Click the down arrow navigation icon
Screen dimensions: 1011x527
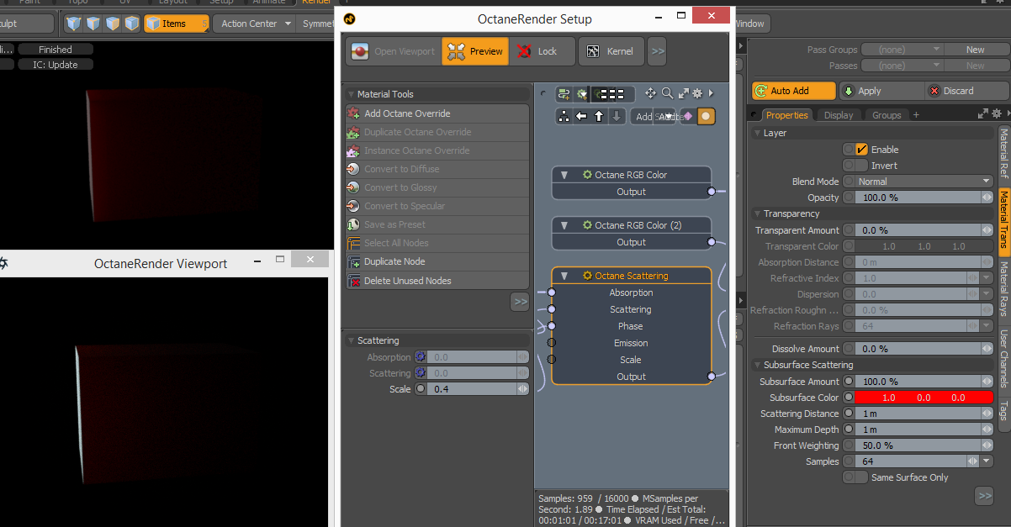tap(617, 116)
